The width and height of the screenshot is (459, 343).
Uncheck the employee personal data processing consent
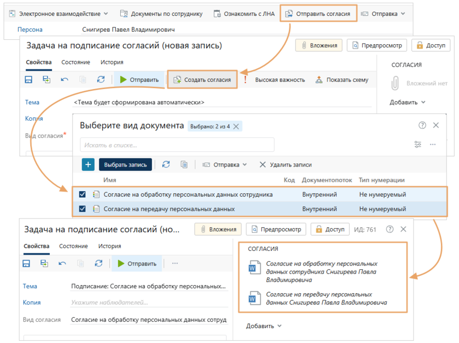pos(83,194)
